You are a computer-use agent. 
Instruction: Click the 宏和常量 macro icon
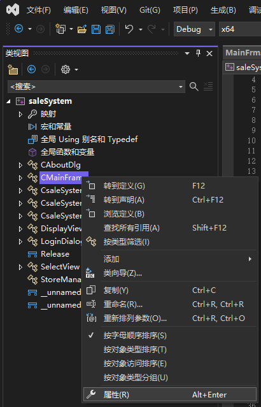click(32, 127)
